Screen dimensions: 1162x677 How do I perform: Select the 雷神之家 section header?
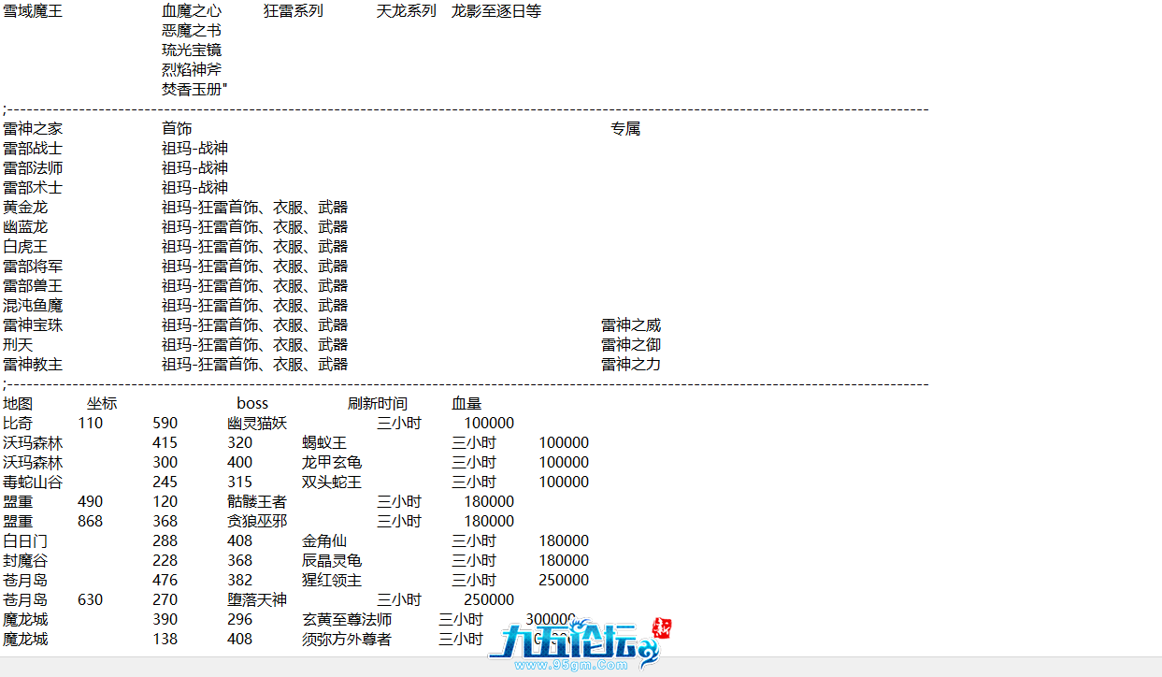33,128
